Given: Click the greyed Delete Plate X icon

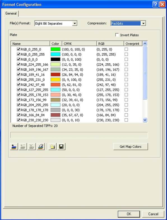Looking at the screenshot, I should (x=32, y=147).
